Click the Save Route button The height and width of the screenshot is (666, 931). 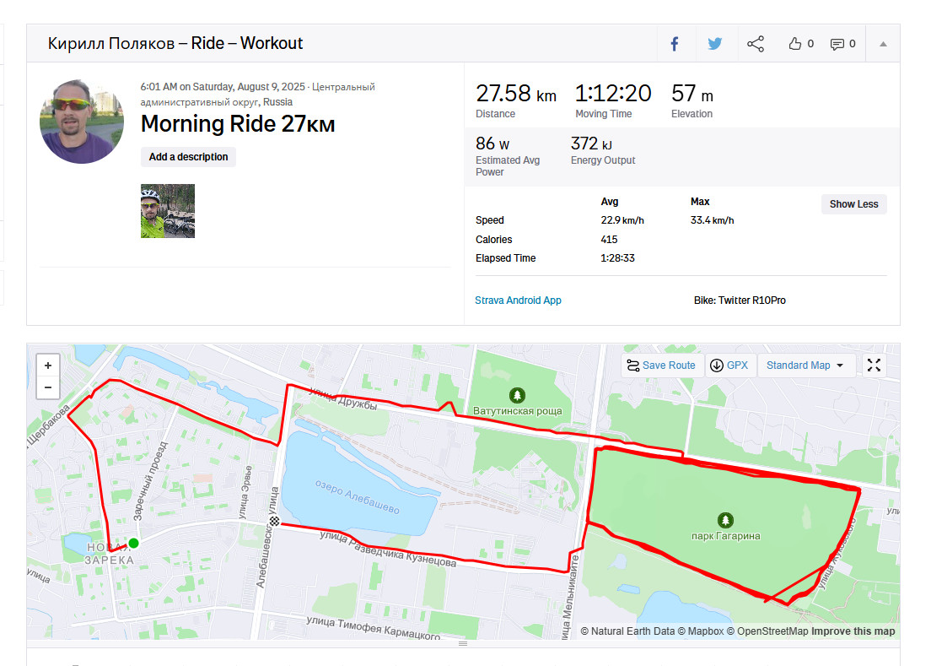pos(662,365)
